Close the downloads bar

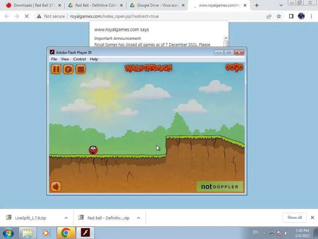pos(312,218)
